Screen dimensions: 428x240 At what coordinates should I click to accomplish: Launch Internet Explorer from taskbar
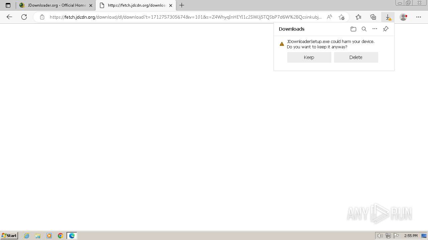point(27,236)
